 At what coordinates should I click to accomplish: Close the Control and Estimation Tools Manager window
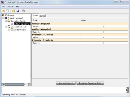(x=125, y=2)
